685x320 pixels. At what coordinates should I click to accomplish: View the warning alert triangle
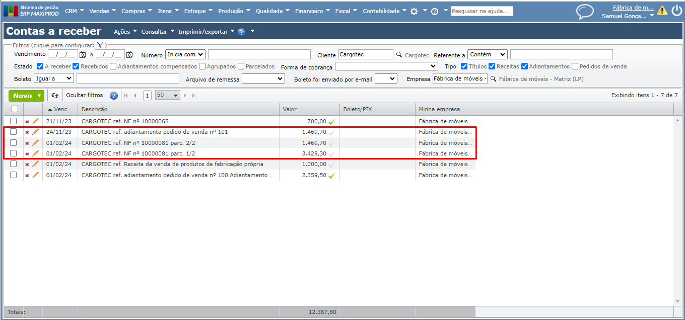pyautogui.click(x=662, y=10)
